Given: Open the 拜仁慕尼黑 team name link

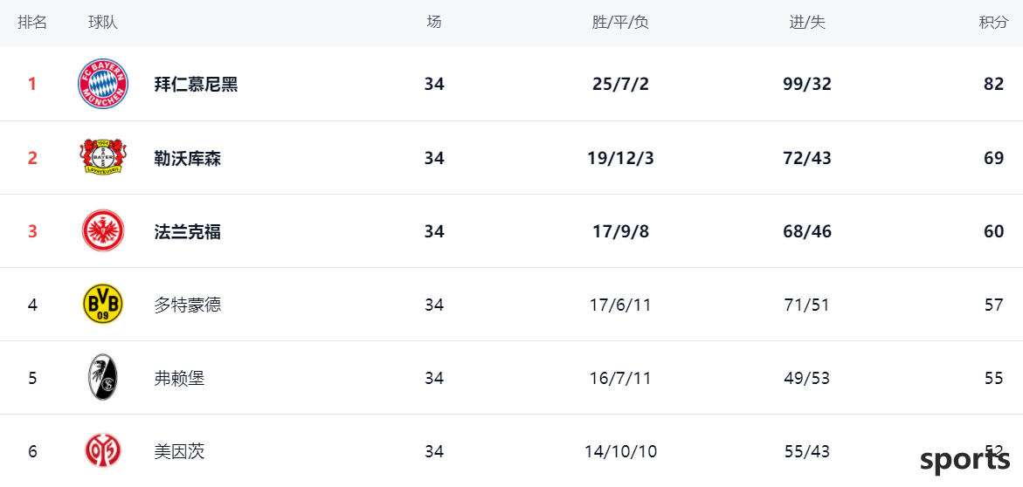Looking at the screenshot, I should click(197, 84).
